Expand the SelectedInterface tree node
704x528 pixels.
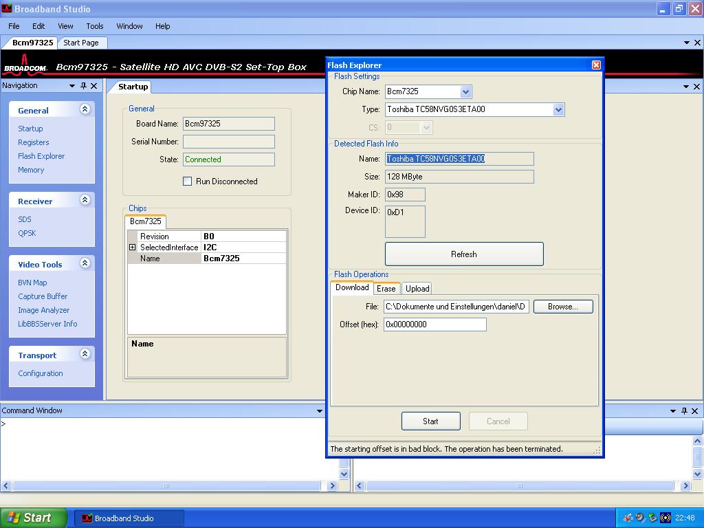coord(132,247)
